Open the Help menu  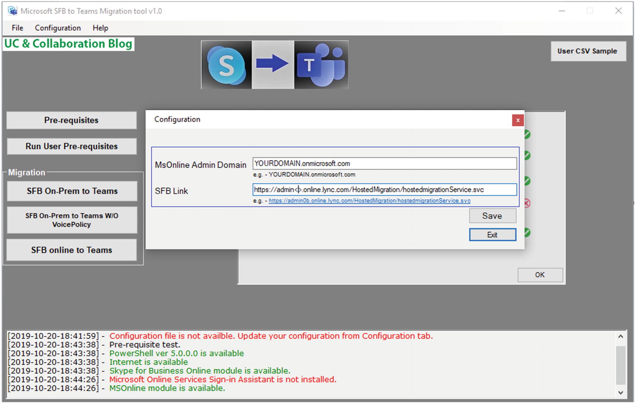100,28
